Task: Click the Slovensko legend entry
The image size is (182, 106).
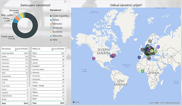Action: [x=56, y=32]
